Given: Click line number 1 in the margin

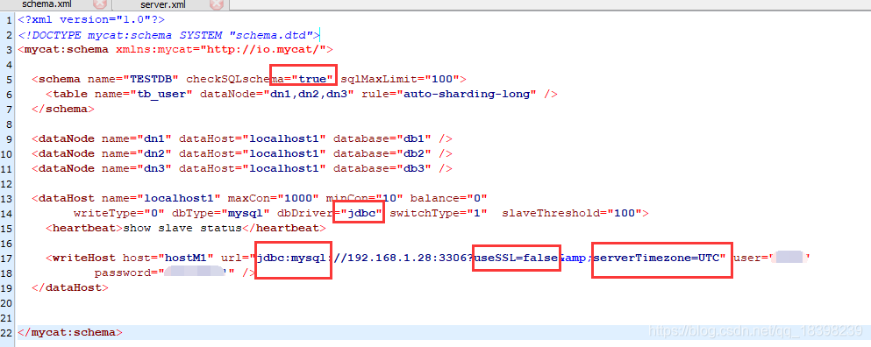Looking at the screenshot, I should pyautogui.click(x=10, y=20).
